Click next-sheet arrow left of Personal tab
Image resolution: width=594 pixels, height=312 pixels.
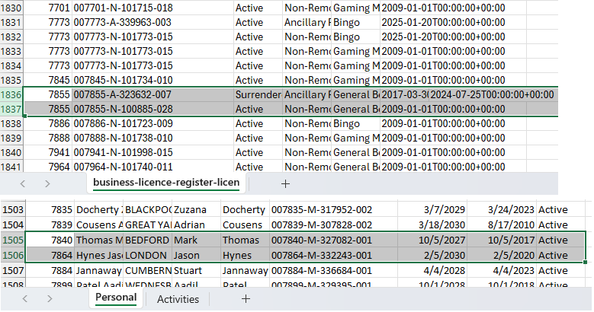(x=47, y=299)
